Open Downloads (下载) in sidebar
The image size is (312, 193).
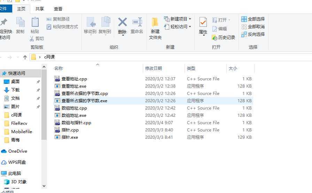click(15, 90)
